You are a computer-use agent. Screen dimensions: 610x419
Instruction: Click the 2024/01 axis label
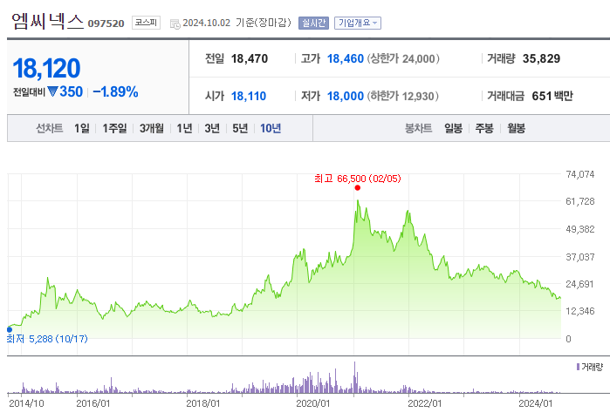coord(536,403)
